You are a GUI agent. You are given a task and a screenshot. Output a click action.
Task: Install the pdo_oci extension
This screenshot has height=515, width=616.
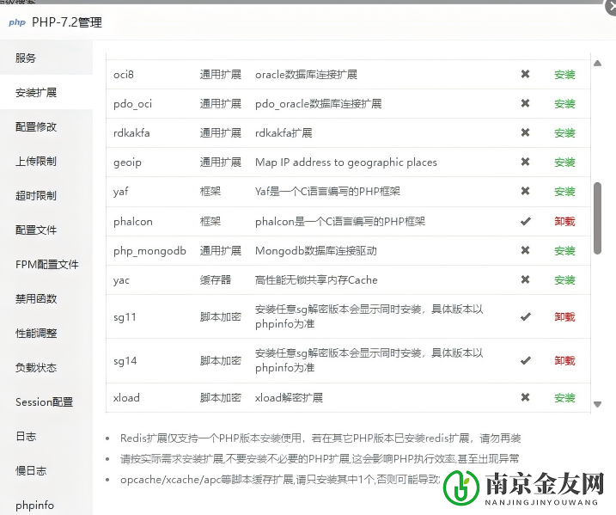coord(564,104)
